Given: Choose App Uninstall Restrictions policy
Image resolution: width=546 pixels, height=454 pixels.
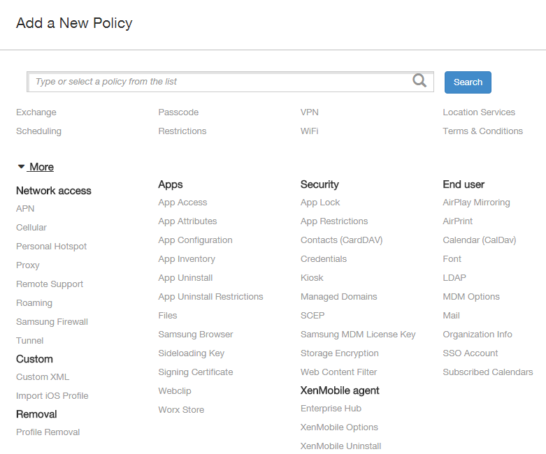Looking at the screenshot, I should 210,297.
